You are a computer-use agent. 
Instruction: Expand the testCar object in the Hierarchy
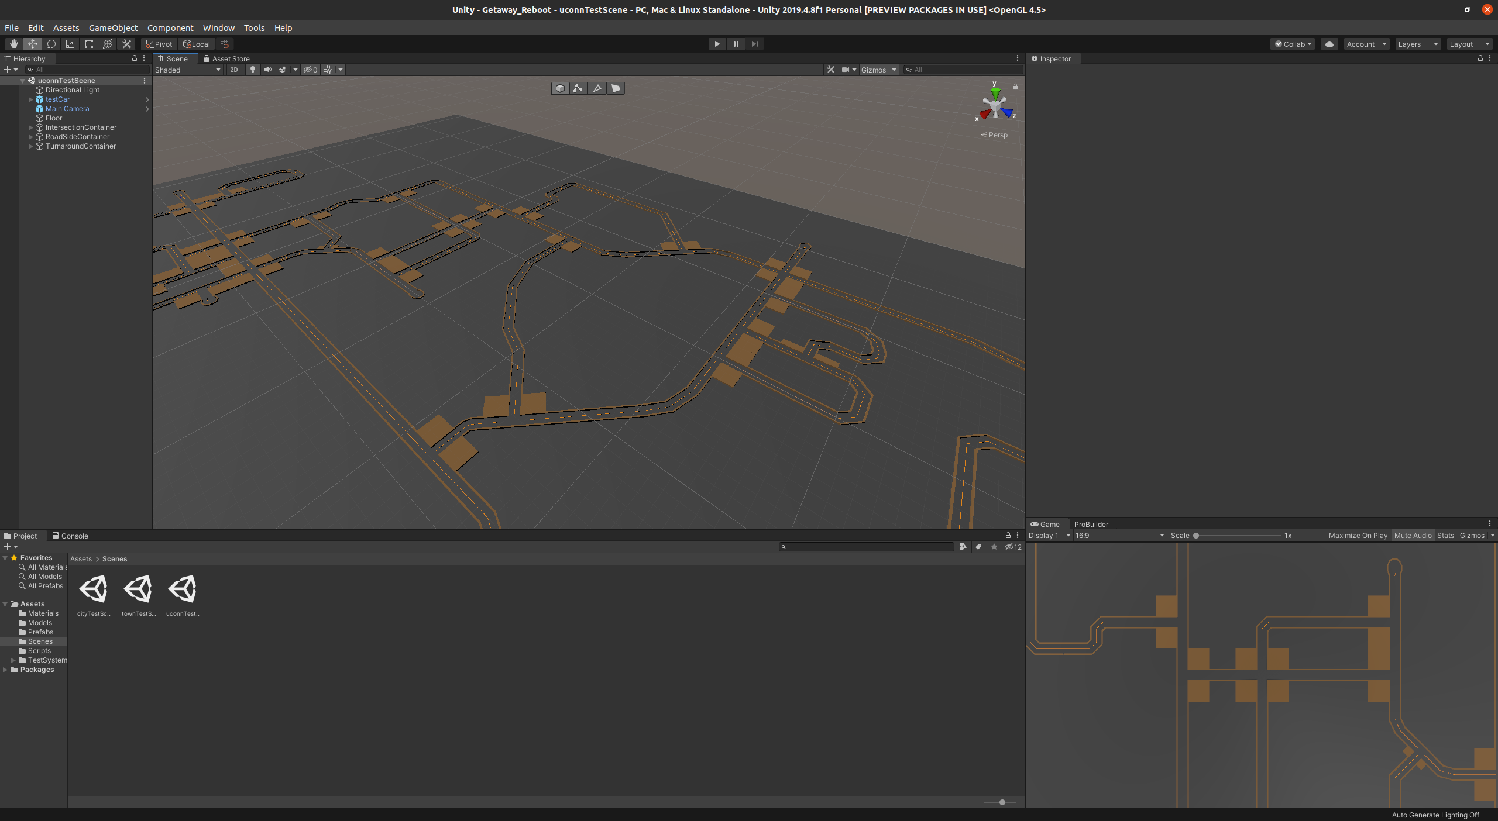(x=30, y=99)
